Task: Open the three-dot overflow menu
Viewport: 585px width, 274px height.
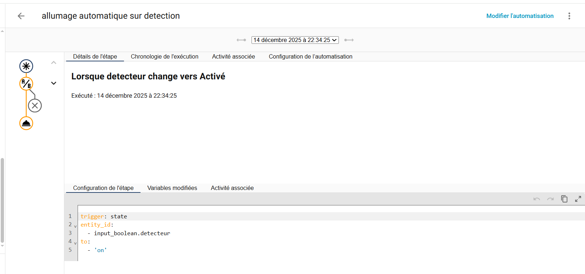Action: click(569, 16)
